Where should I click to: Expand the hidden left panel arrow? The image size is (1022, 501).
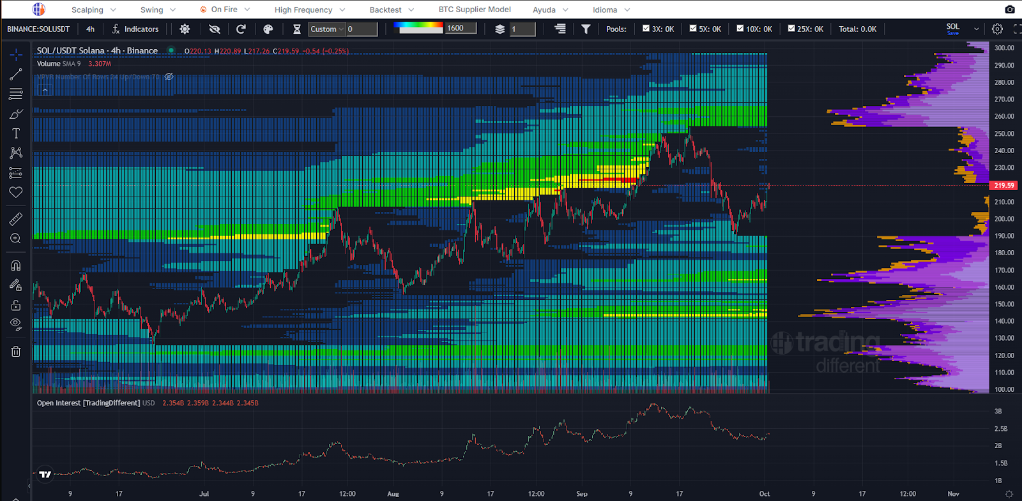29,486
